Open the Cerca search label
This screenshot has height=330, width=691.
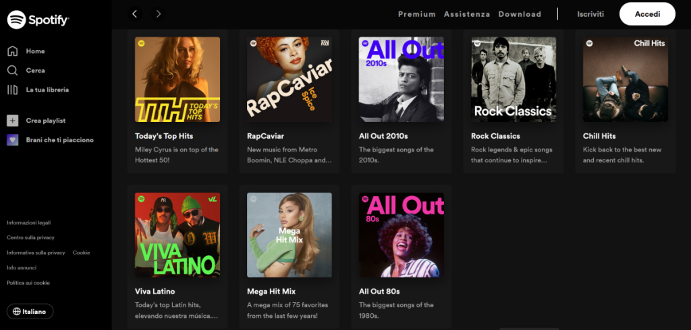point(35,71)
